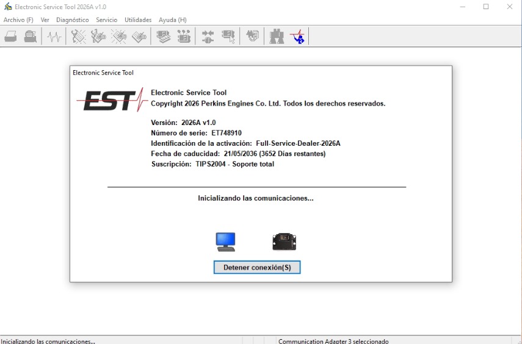Screen dimensions: 522x344
Task: Click the Print Preview toolbar icon
Action: [x=31, y=36]
